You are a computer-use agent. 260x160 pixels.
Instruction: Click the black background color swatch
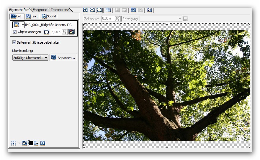[31, 143]
